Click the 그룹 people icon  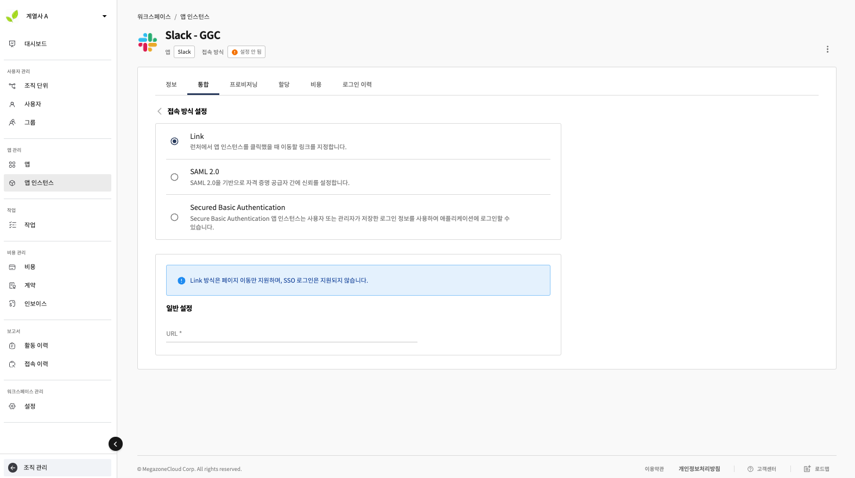click(x=12, y=123)
